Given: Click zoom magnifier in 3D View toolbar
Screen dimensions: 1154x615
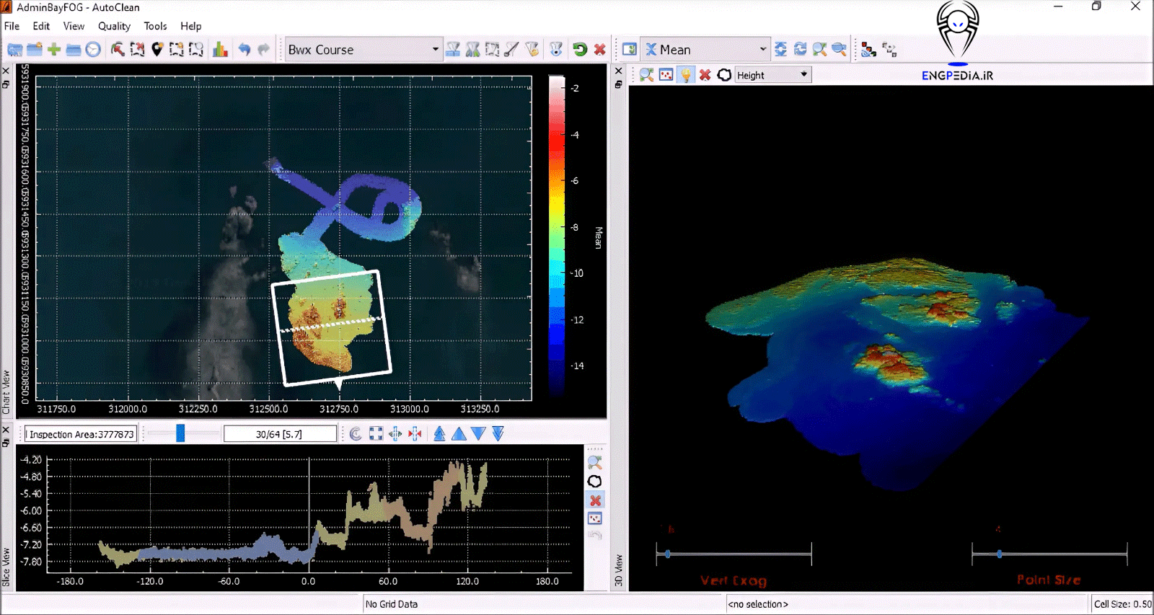Looking at the screenshot, I should pyautogui.click(x=646, y=75).
